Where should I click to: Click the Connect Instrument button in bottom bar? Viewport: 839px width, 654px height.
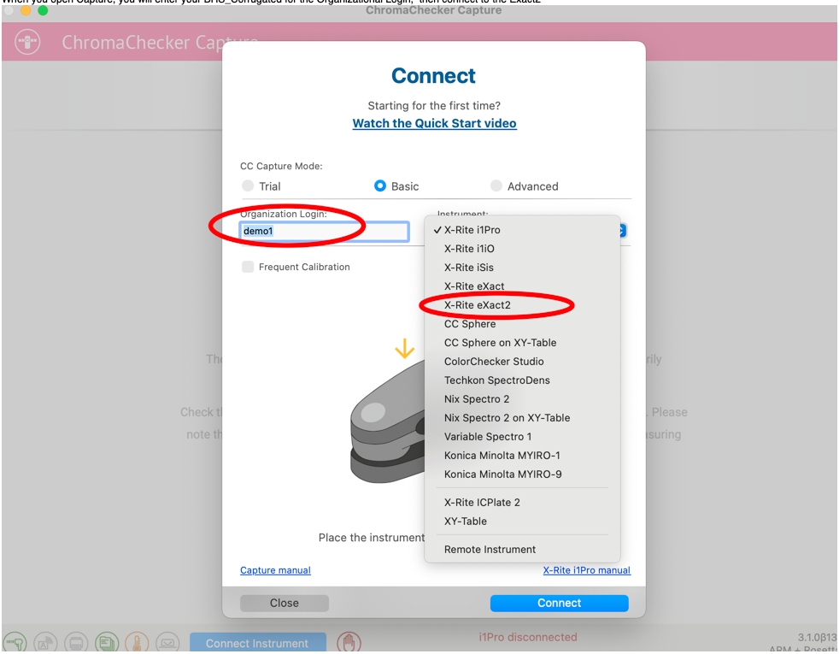(257, 642)
